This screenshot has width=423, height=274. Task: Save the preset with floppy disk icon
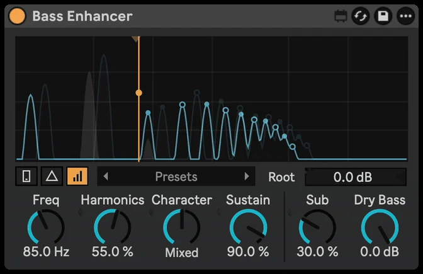pos(383,16)
